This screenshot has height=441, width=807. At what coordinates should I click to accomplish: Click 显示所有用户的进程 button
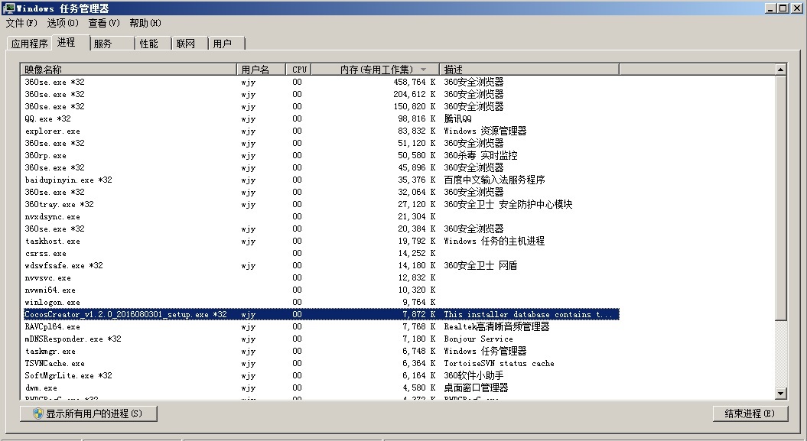tap(89, 413)
